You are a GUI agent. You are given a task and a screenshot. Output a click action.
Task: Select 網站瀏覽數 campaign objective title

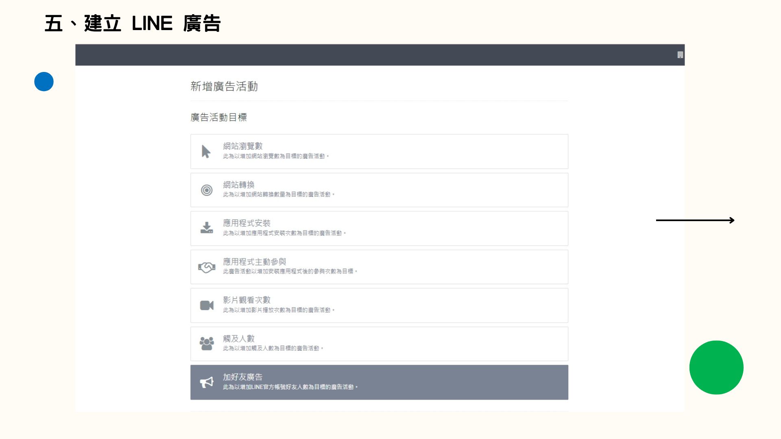tap(243, 146)
